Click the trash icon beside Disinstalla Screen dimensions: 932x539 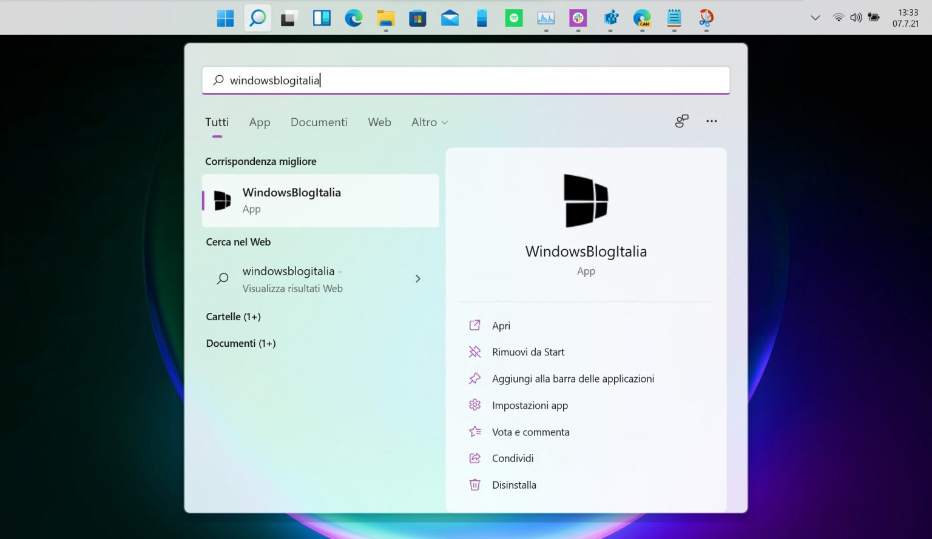click(474, 484)
